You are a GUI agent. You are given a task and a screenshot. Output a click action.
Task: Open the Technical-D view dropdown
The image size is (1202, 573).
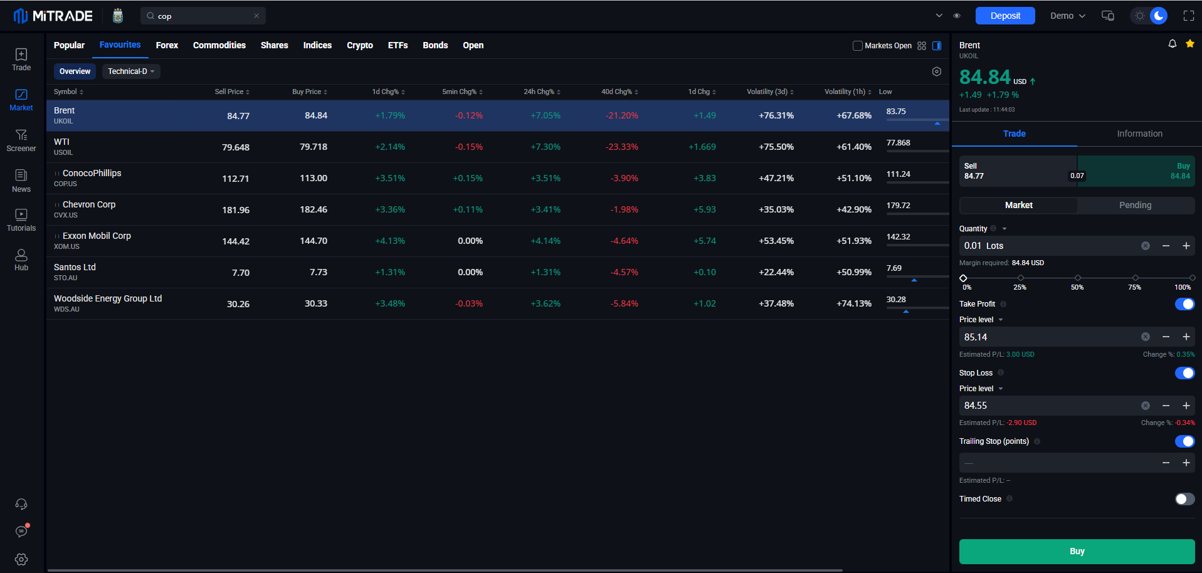131,71
